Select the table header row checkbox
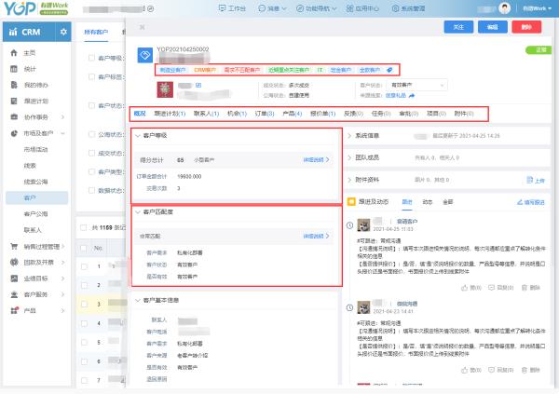Screen dimensions: 559x394 pos(84,248)
